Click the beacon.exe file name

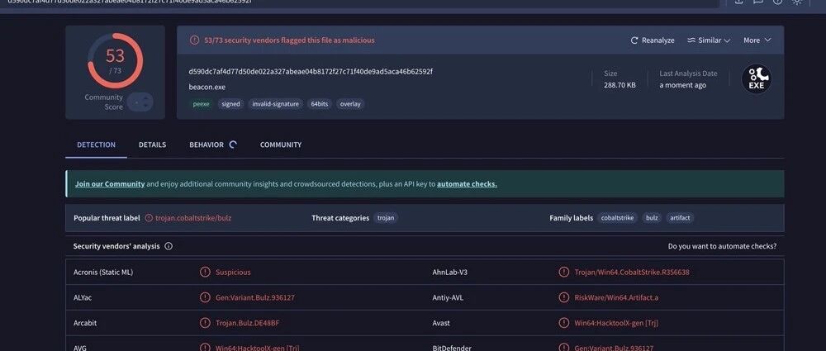pos(207,87)
